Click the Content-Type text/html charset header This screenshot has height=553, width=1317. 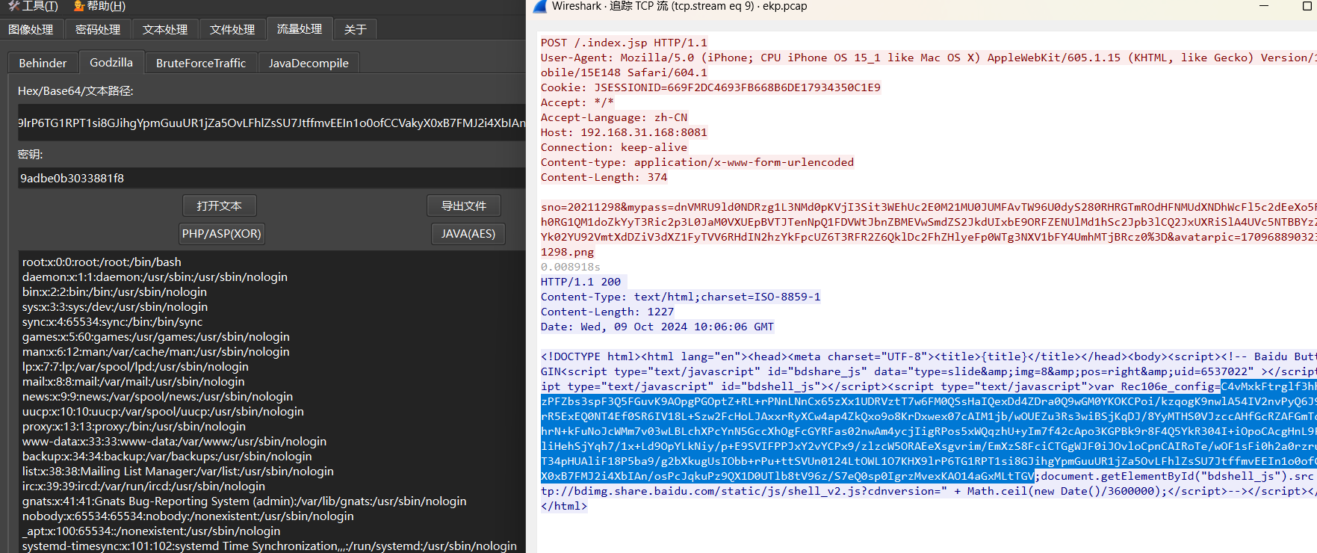pos(681,297)
